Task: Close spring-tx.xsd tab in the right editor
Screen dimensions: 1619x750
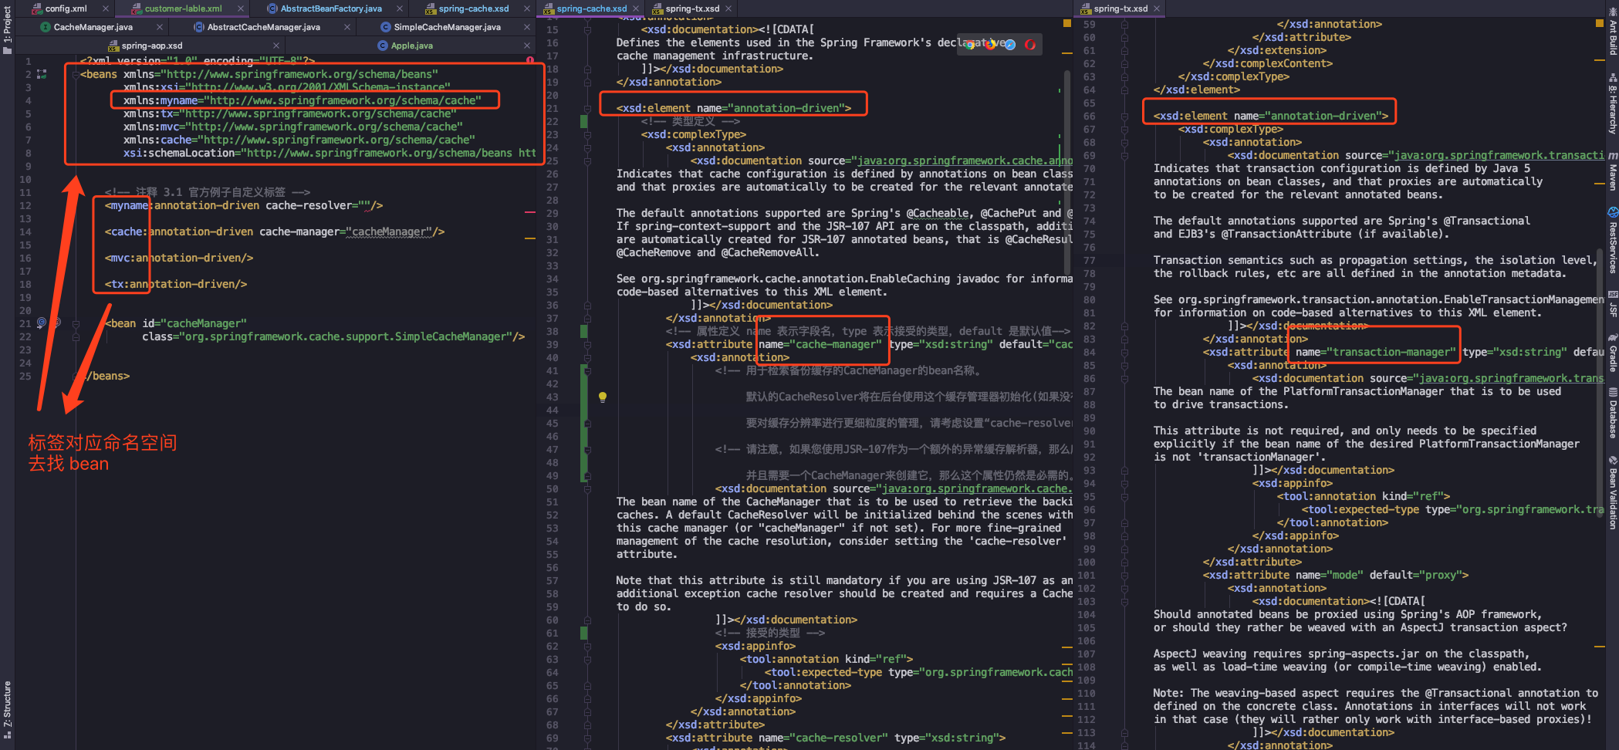Action: point(1157,8)
